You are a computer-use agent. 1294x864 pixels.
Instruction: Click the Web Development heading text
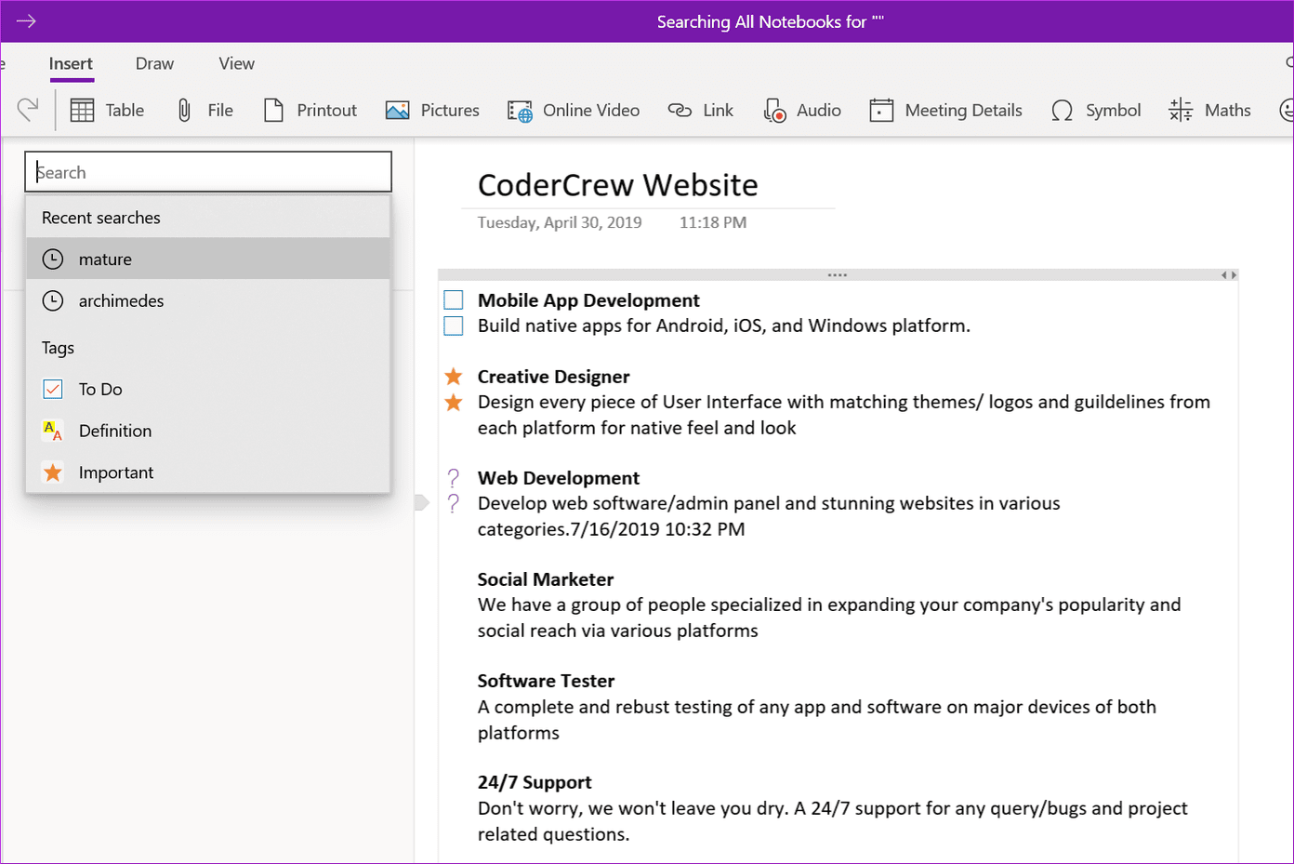(x=559, y=478)
